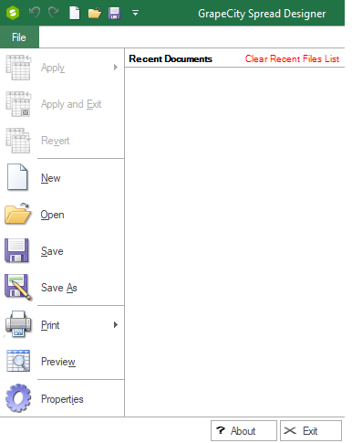Image resolution: width=352 pixels, height=443 pixels.
Task: Select Print from the File menu
Action: [62, 325]
